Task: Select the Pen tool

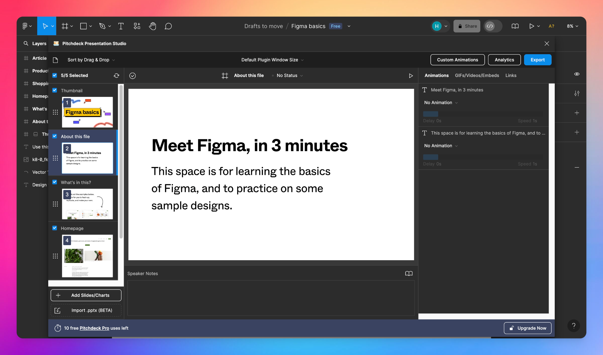Action: [102, 26]
